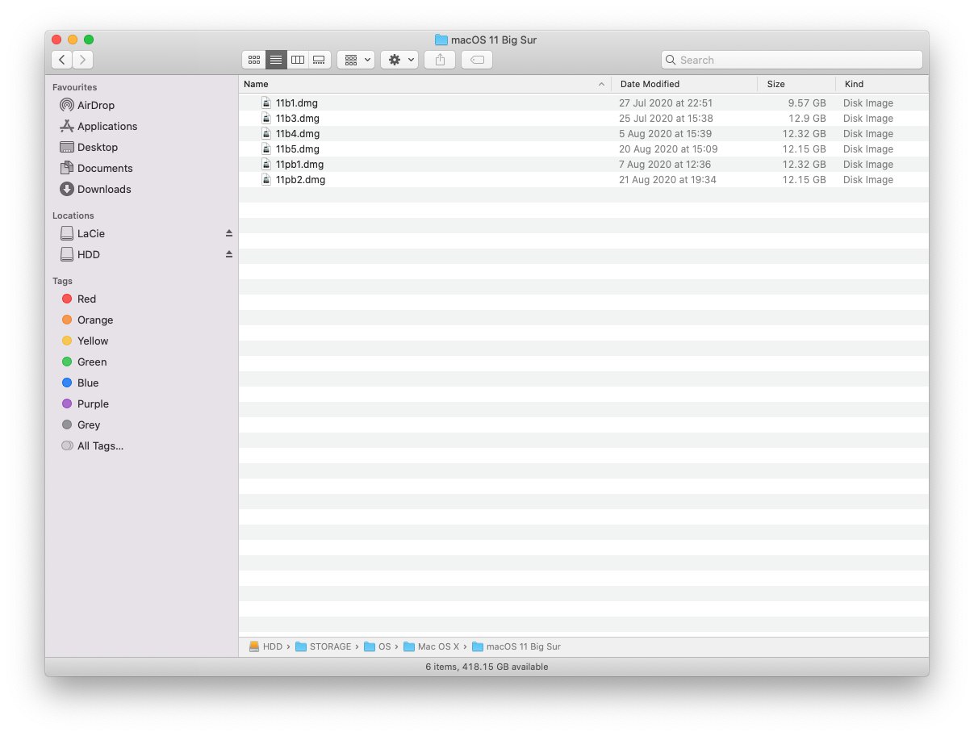Eject the LaCie drive
Viewport: 974px width, 736px height.
[228, 233]
